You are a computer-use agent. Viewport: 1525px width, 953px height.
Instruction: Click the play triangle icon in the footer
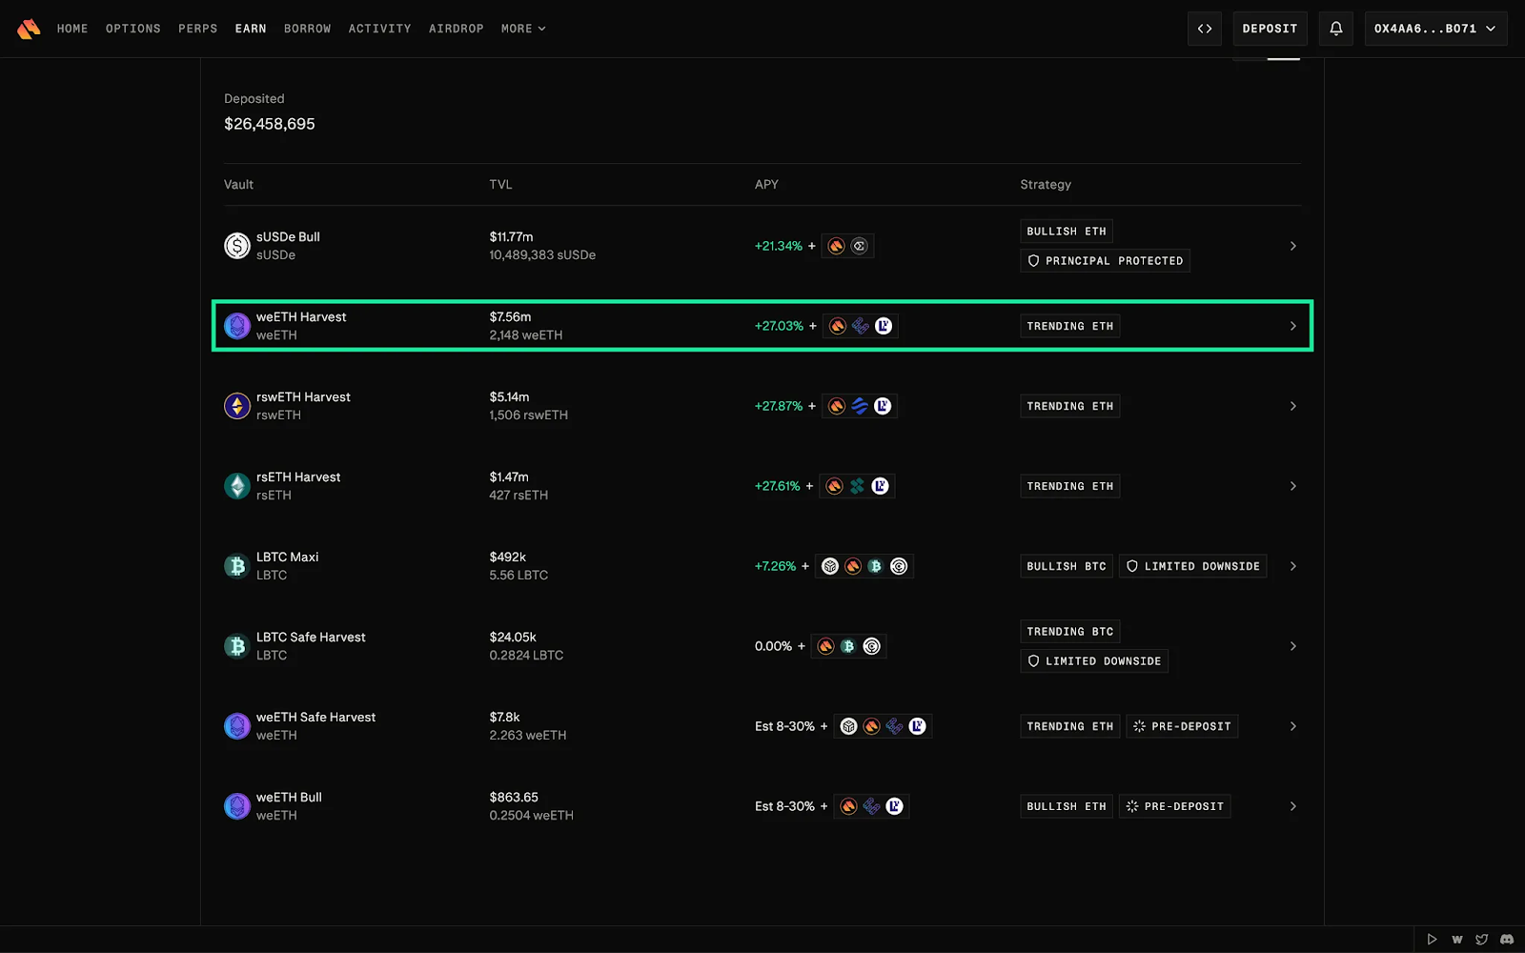(1432, 939)
